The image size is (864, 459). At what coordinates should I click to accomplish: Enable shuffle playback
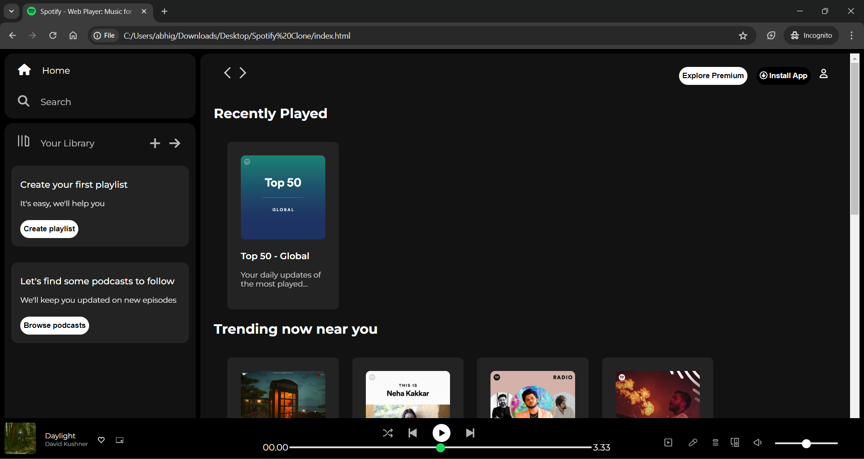point(388,433)
